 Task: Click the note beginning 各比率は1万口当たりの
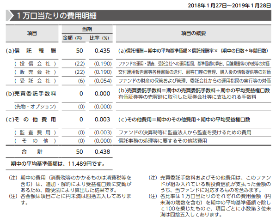tap(209, 205)
